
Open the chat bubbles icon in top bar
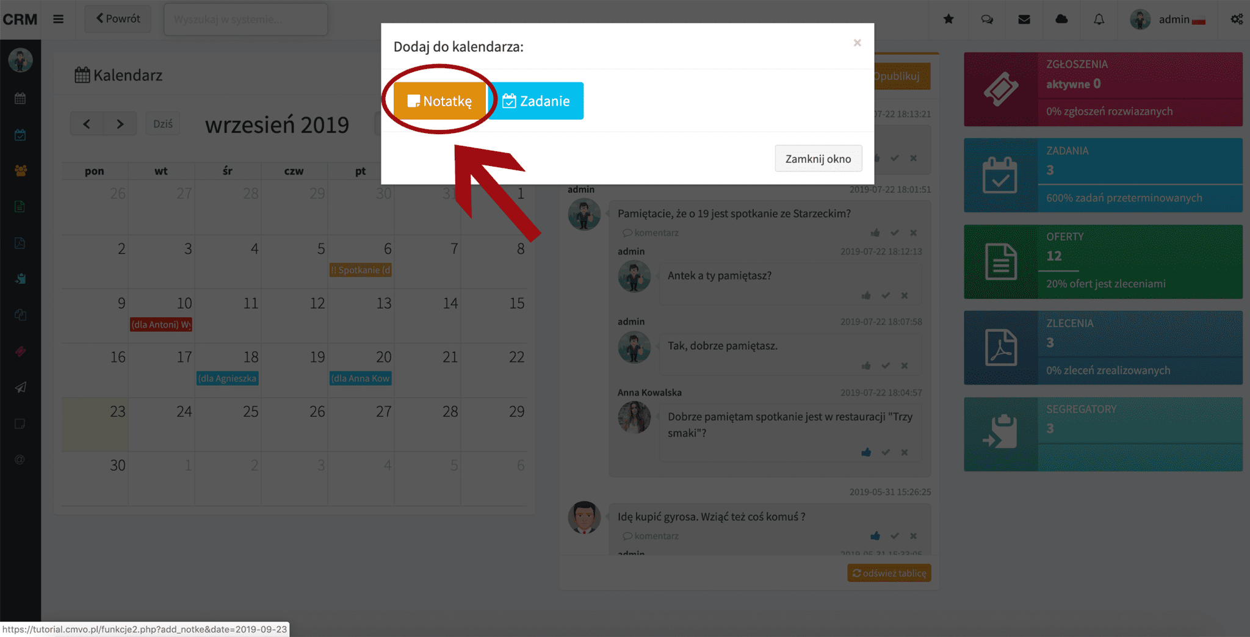click(987, 19)
